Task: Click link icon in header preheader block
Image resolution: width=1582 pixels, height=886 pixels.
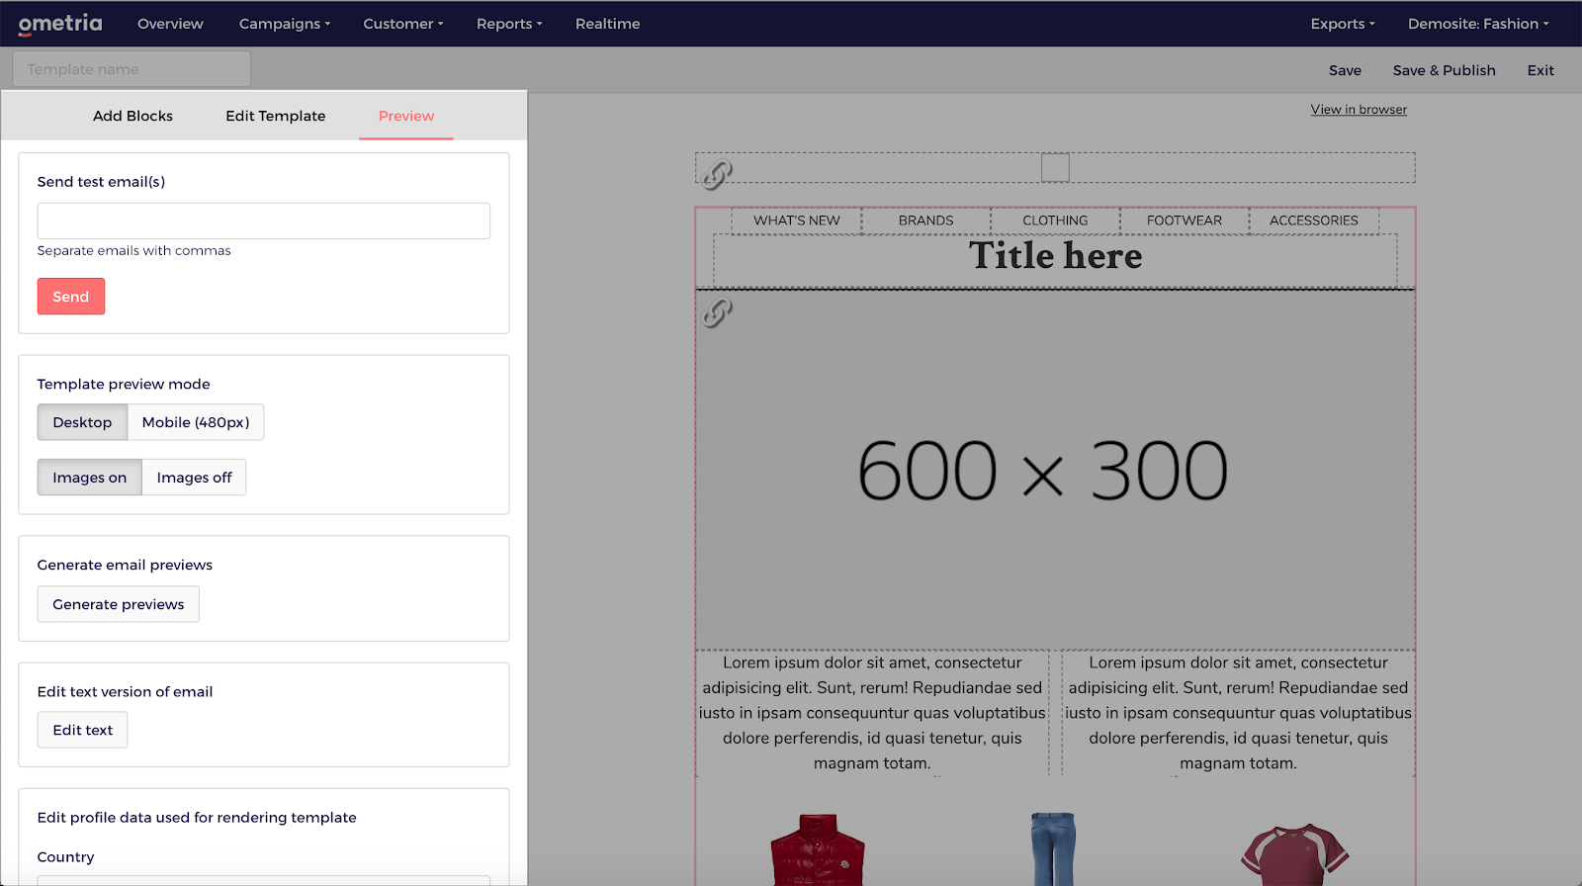Action: click(718, 175)
